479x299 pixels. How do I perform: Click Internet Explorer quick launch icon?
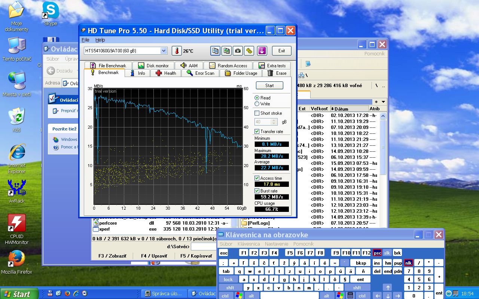pos(76,294)
